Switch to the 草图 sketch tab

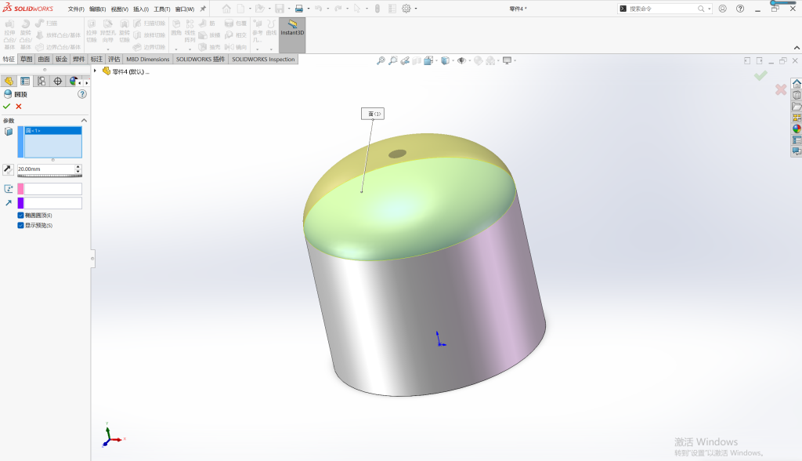[x=26, y=60]
